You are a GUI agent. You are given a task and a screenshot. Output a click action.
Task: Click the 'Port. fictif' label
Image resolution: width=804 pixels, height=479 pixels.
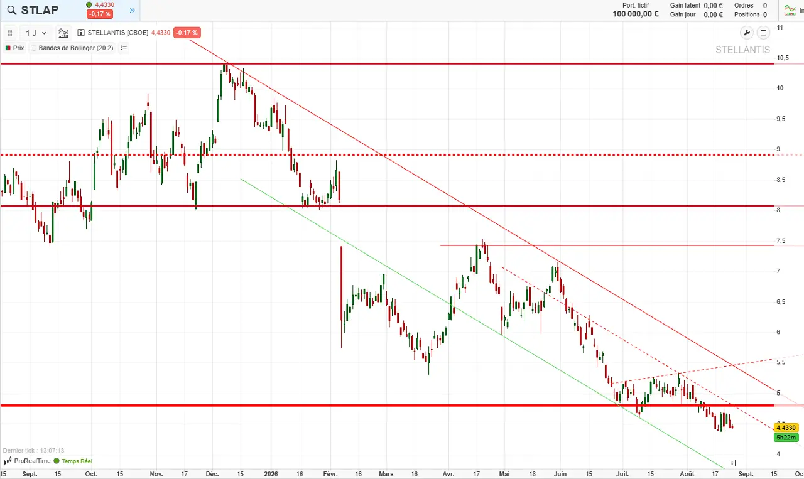coord(635,5)
